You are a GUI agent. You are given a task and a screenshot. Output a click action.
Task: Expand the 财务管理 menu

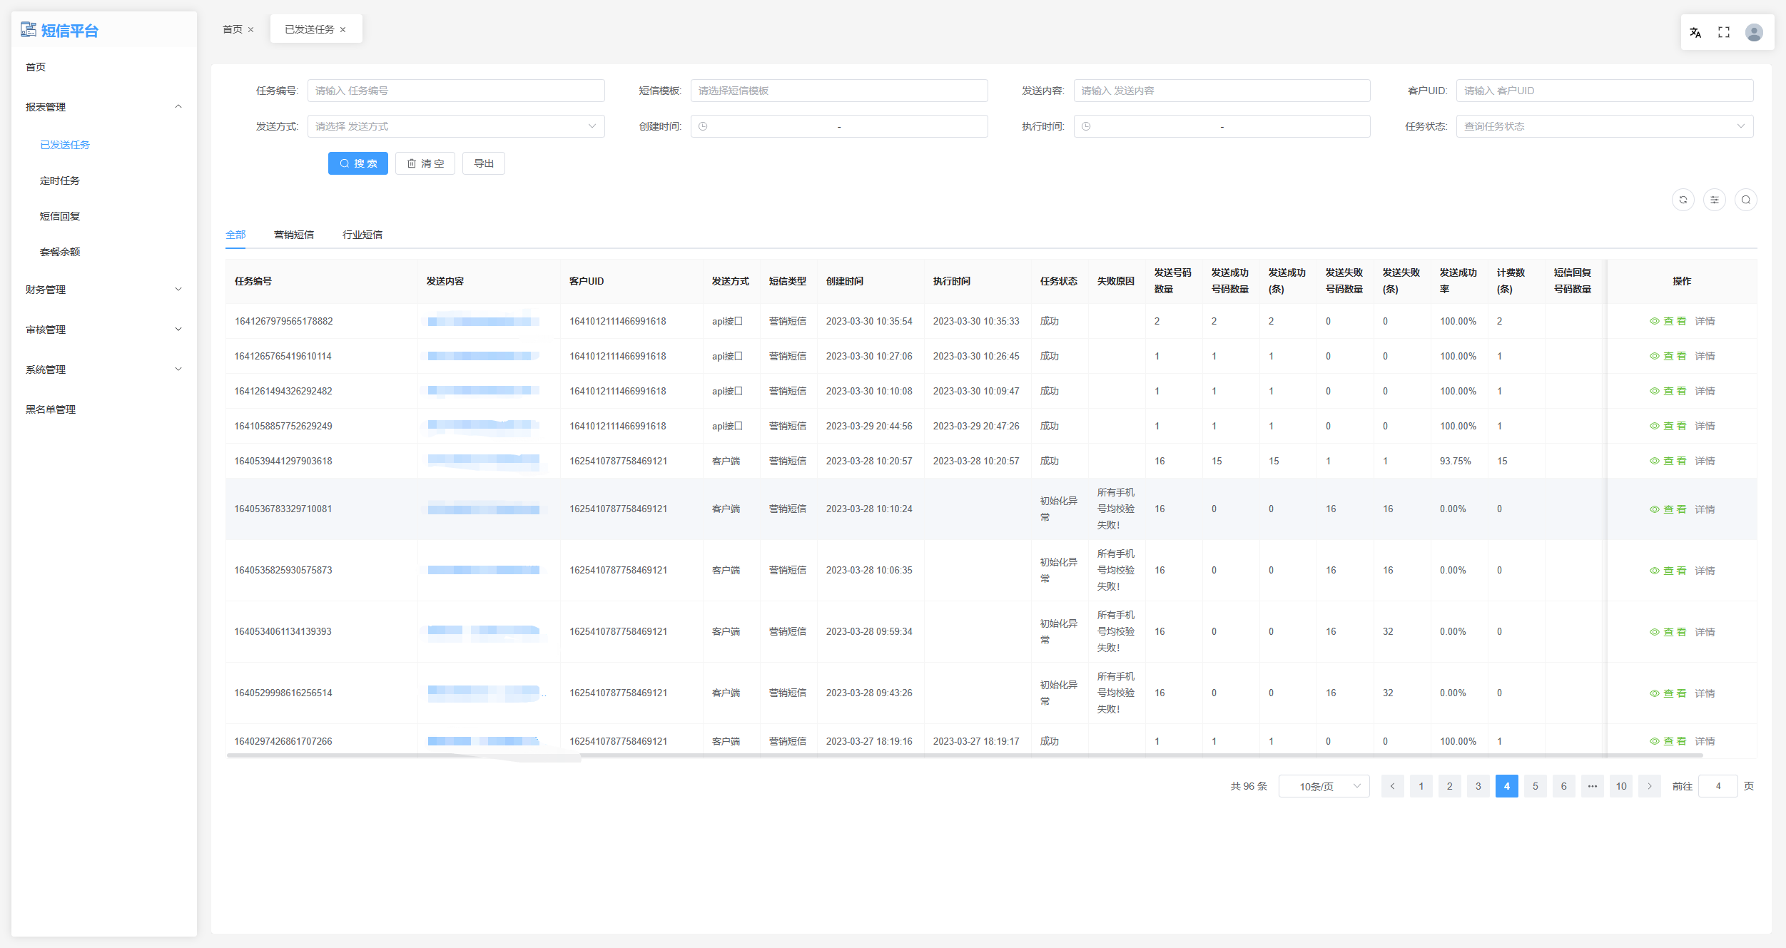pyautogui.click(x=104, y=290)
